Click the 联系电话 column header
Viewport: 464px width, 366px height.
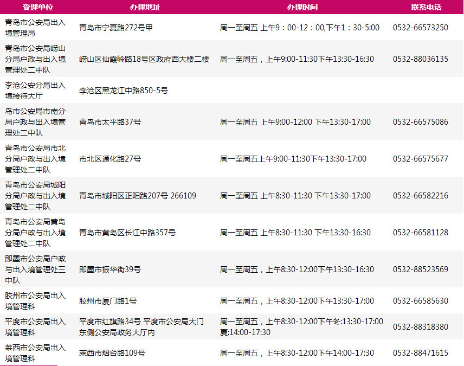(x=426, y=7)
